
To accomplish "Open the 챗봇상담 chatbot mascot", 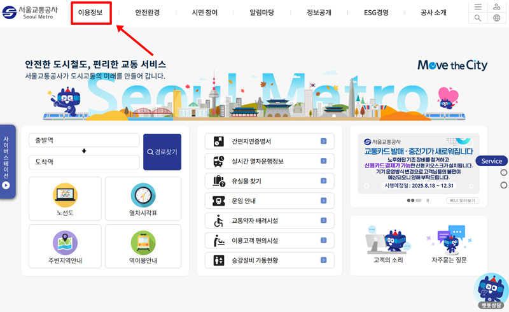I will tap(491, 291).
